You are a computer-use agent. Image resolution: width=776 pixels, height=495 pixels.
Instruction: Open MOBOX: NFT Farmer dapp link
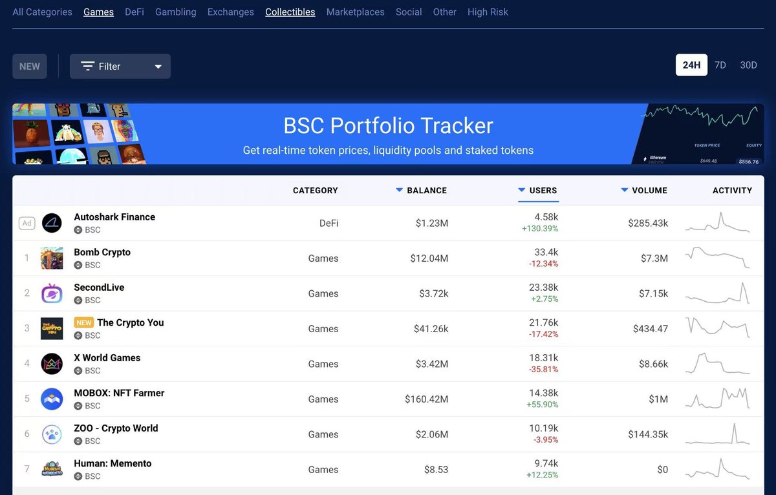[x=119, y=393]
